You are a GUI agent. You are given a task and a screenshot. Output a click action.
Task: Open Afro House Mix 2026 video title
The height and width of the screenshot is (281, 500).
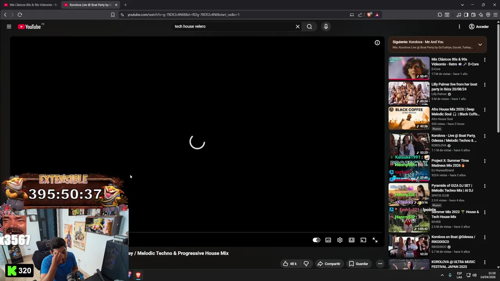point(455,112)
